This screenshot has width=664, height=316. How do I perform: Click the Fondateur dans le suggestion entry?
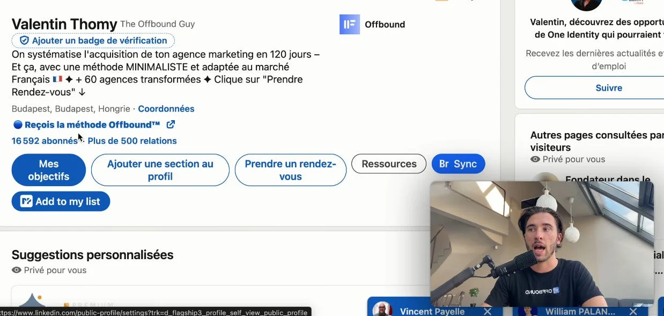608,179
